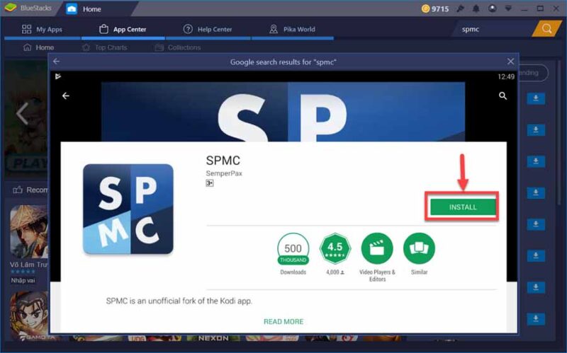567x353 pixels.
Task: Show Similar apps
Action: pyautogui.click(x=419, y=254)
